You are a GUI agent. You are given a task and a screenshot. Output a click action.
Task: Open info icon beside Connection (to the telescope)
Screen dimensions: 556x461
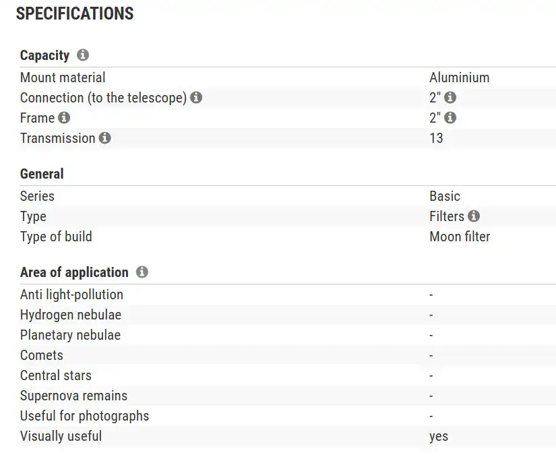point(196,98)
